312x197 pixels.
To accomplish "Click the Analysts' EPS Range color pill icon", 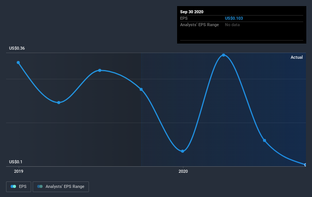I will [x=40, y=186].
